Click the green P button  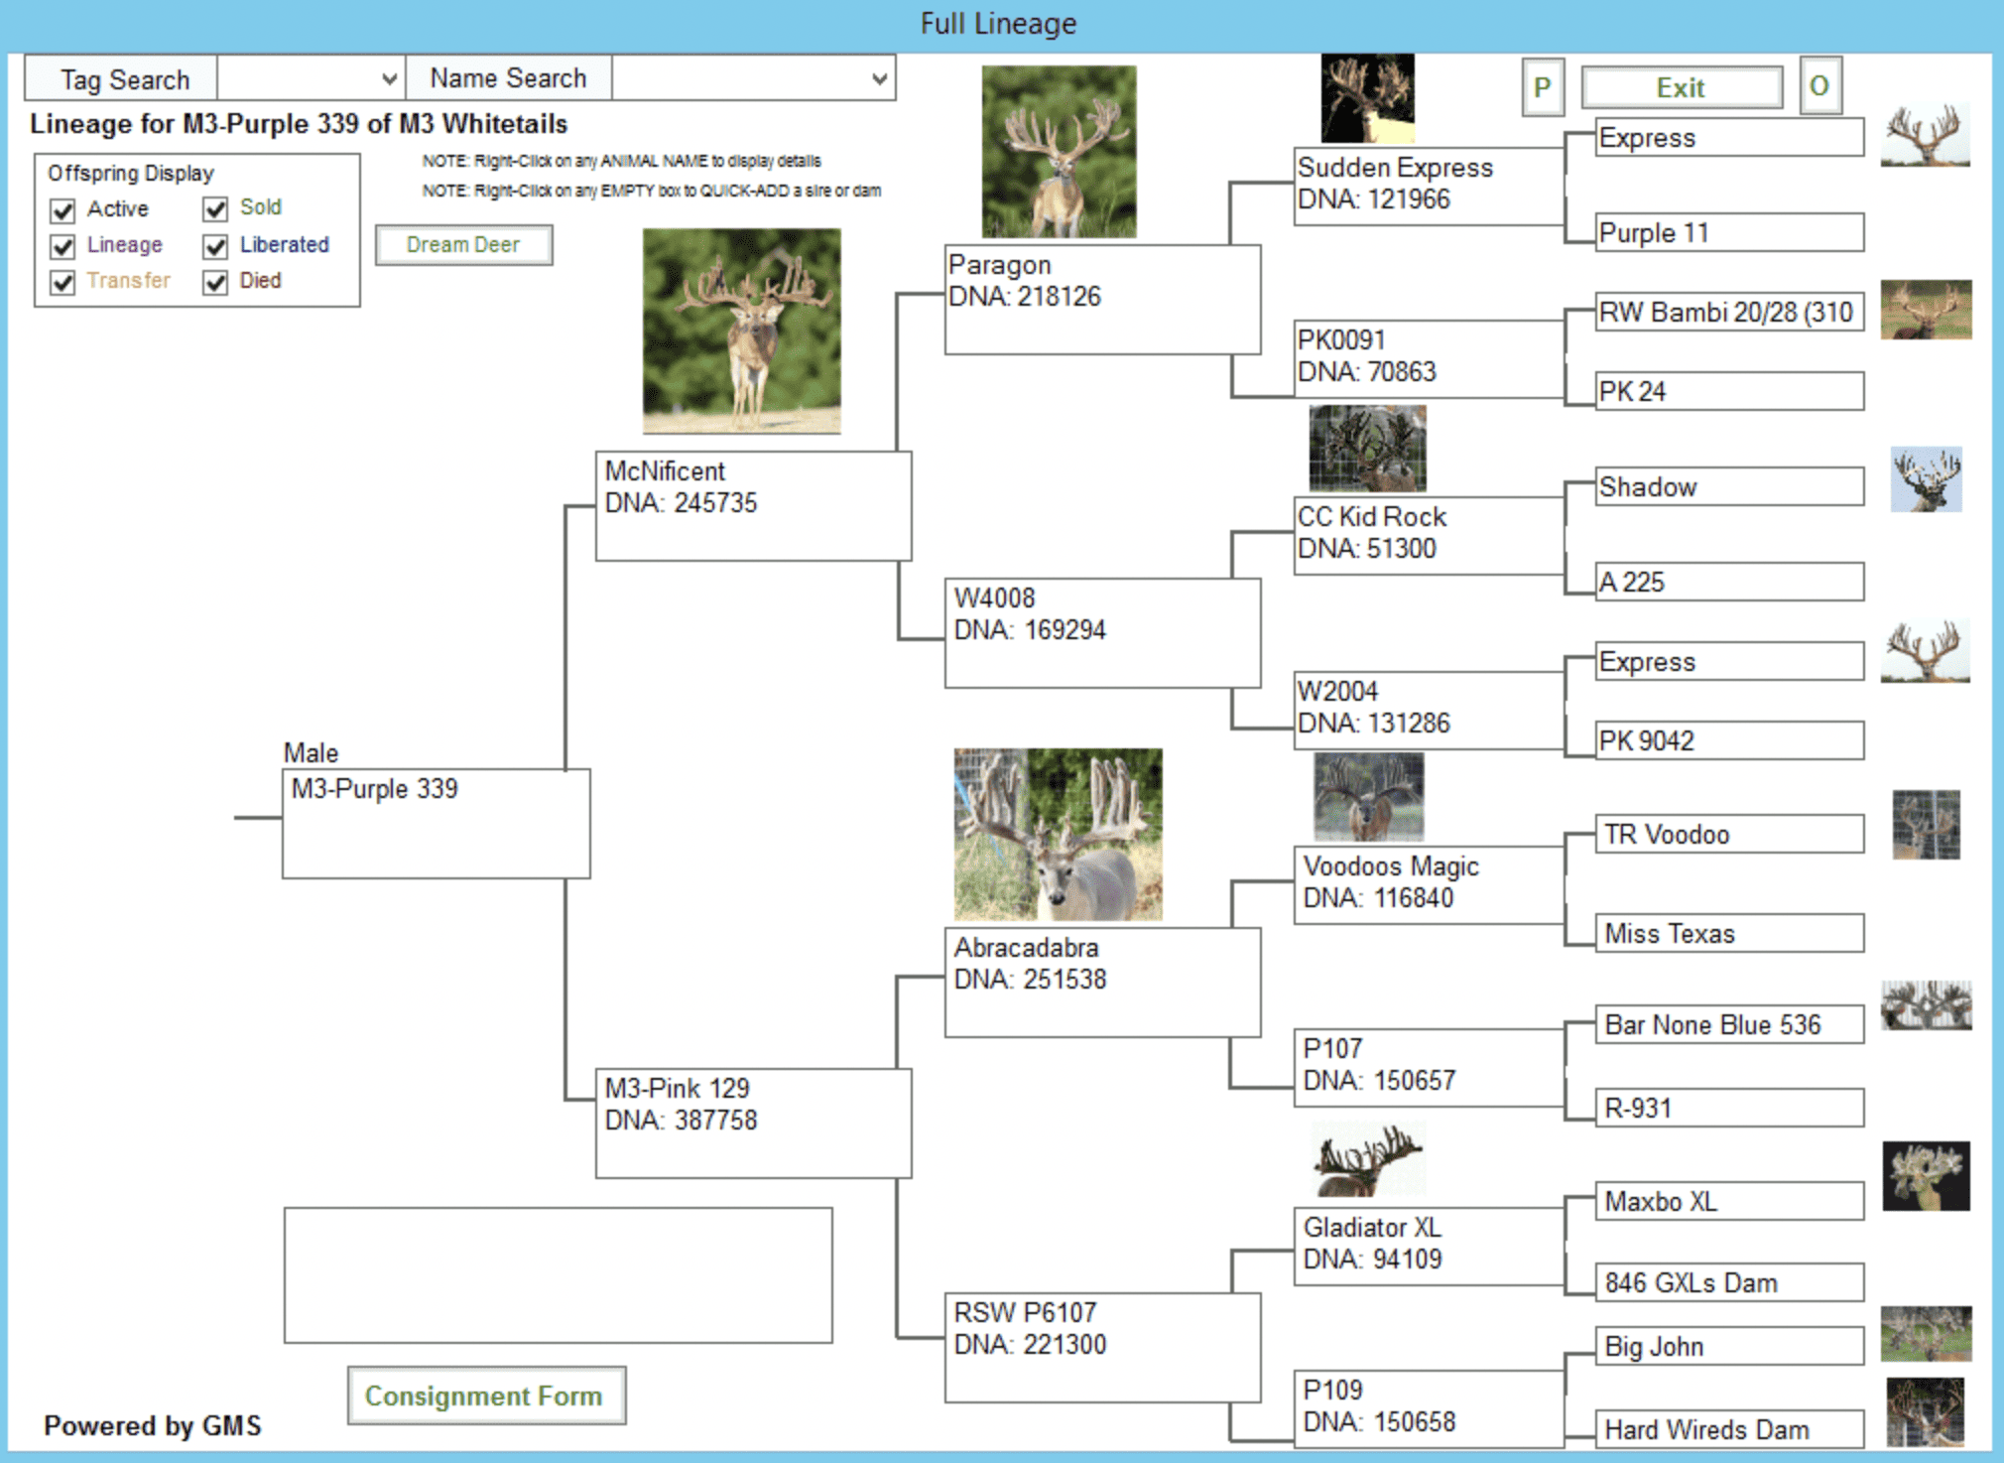click(x=1542, y=87)
